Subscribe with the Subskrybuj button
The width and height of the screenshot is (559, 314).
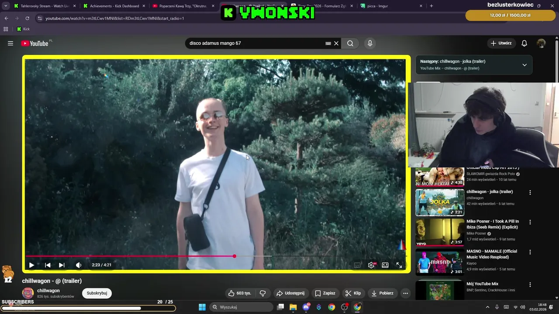click(97, 293)
